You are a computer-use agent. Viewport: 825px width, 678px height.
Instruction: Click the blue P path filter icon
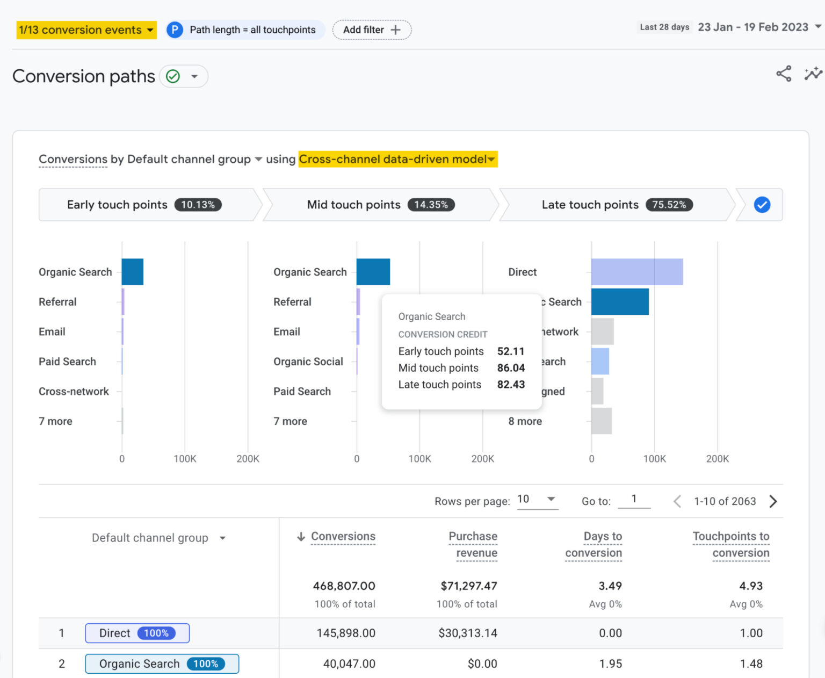click(175, 30)
